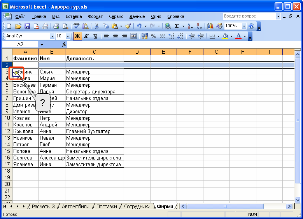The height and width of the screenshot is (219, 303).
Task: Insert function using fx button
Action: pos(64,45)
